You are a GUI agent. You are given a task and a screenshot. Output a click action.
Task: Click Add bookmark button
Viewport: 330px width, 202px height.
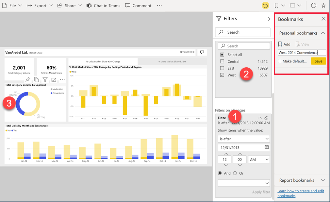coord(284,44)
